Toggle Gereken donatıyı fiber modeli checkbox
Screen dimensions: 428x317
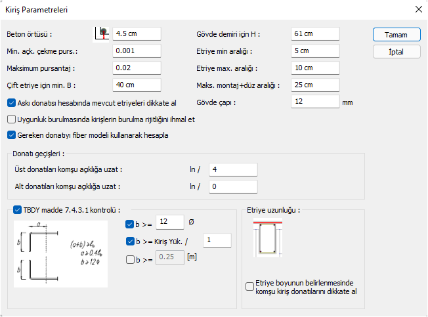(x=12, y=136)
